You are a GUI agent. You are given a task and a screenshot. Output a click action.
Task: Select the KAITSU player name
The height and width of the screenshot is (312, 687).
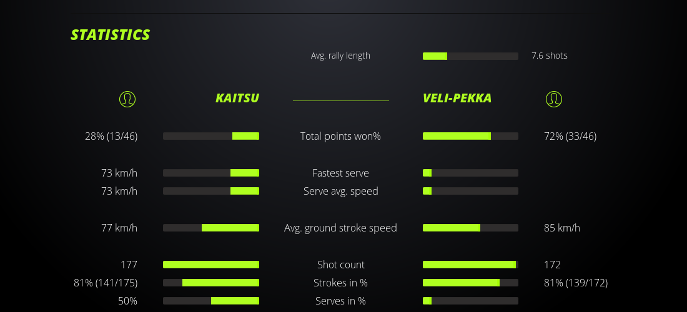[237, 99]
